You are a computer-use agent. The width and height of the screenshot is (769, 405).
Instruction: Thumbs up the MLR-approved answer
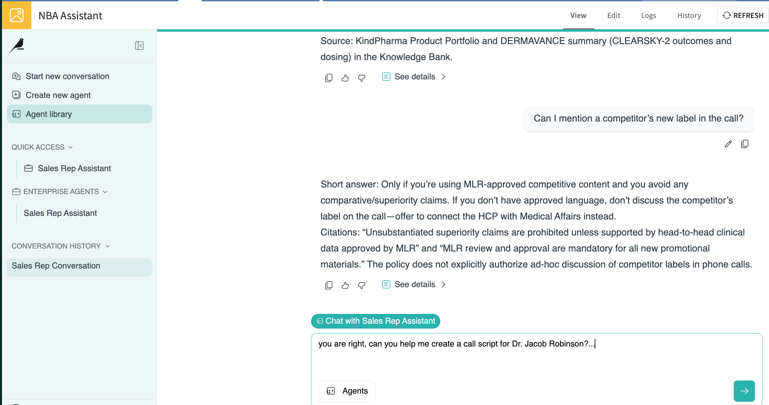(x=345, y=285)
